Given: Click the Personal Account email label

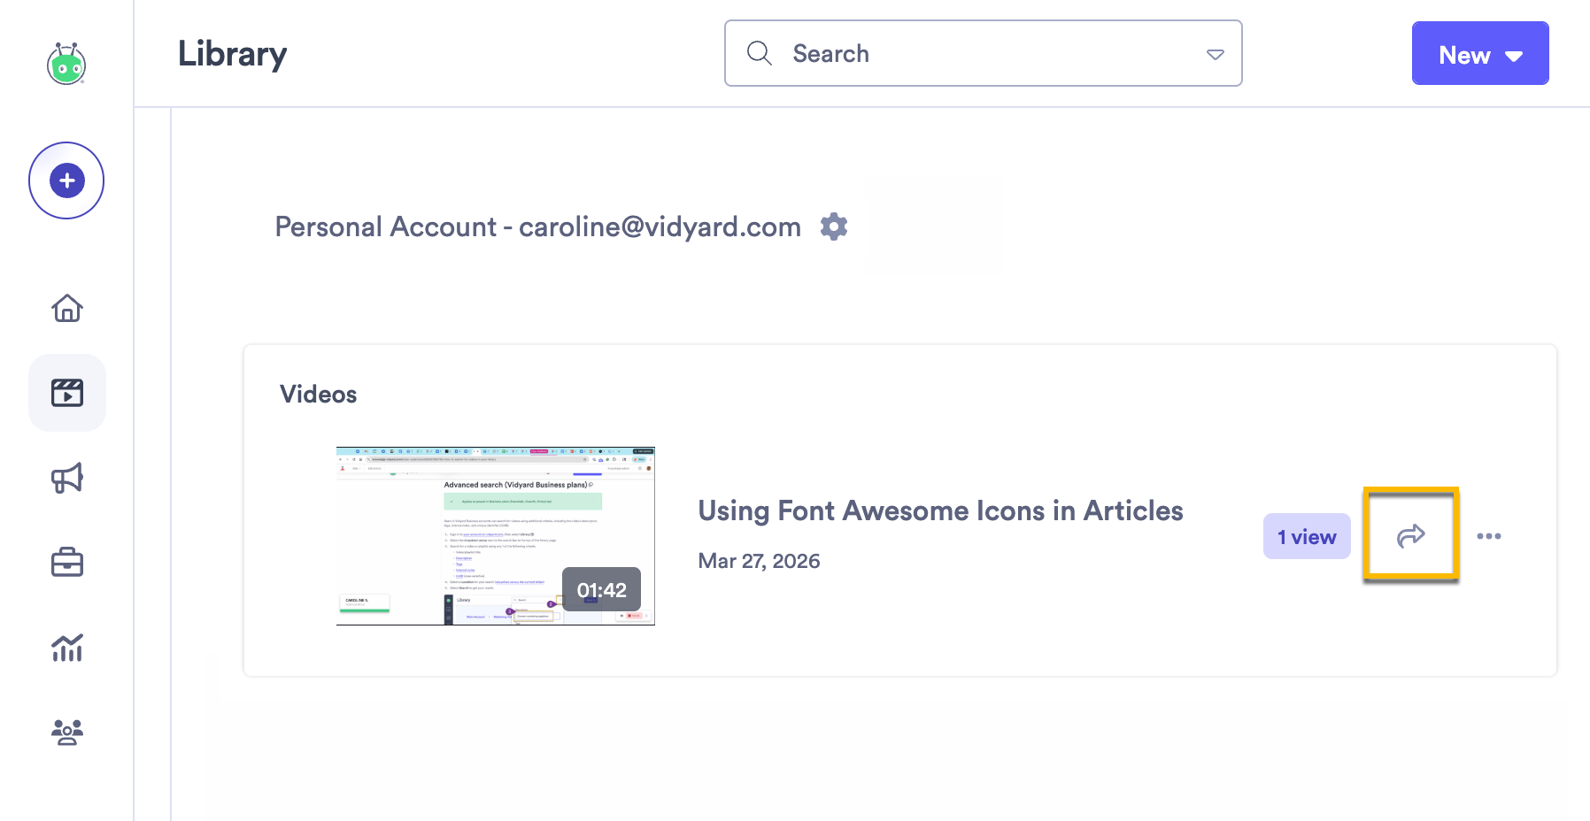Looking at the screenshot, I should pyautogui.click(x=537, y=227).
